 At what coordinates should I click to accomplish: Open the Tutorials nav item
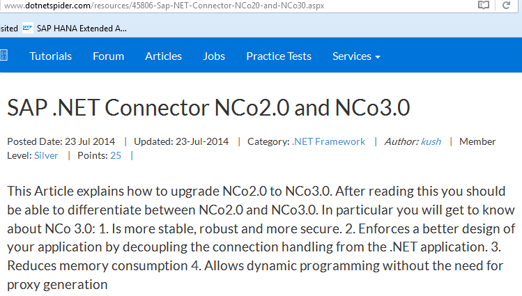coord(50,56)
